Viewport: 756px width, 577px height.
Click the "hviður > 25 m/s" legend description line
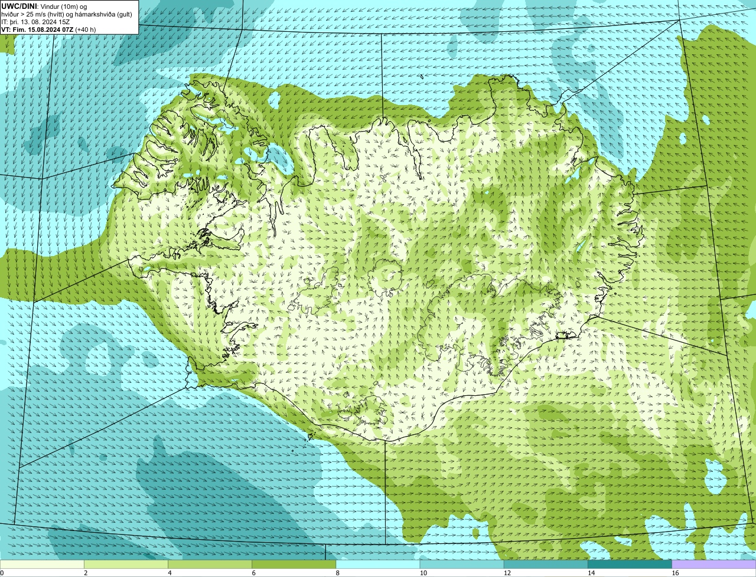tap(67, 14)
